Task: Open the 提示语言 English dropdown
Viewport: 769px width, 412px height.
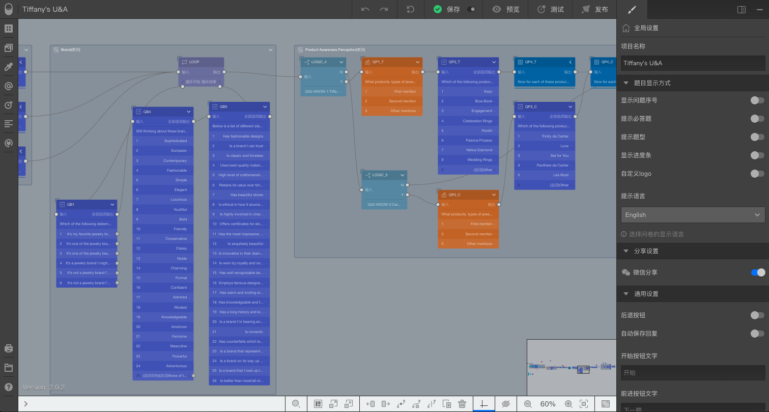Action: [x=693, y=215]
